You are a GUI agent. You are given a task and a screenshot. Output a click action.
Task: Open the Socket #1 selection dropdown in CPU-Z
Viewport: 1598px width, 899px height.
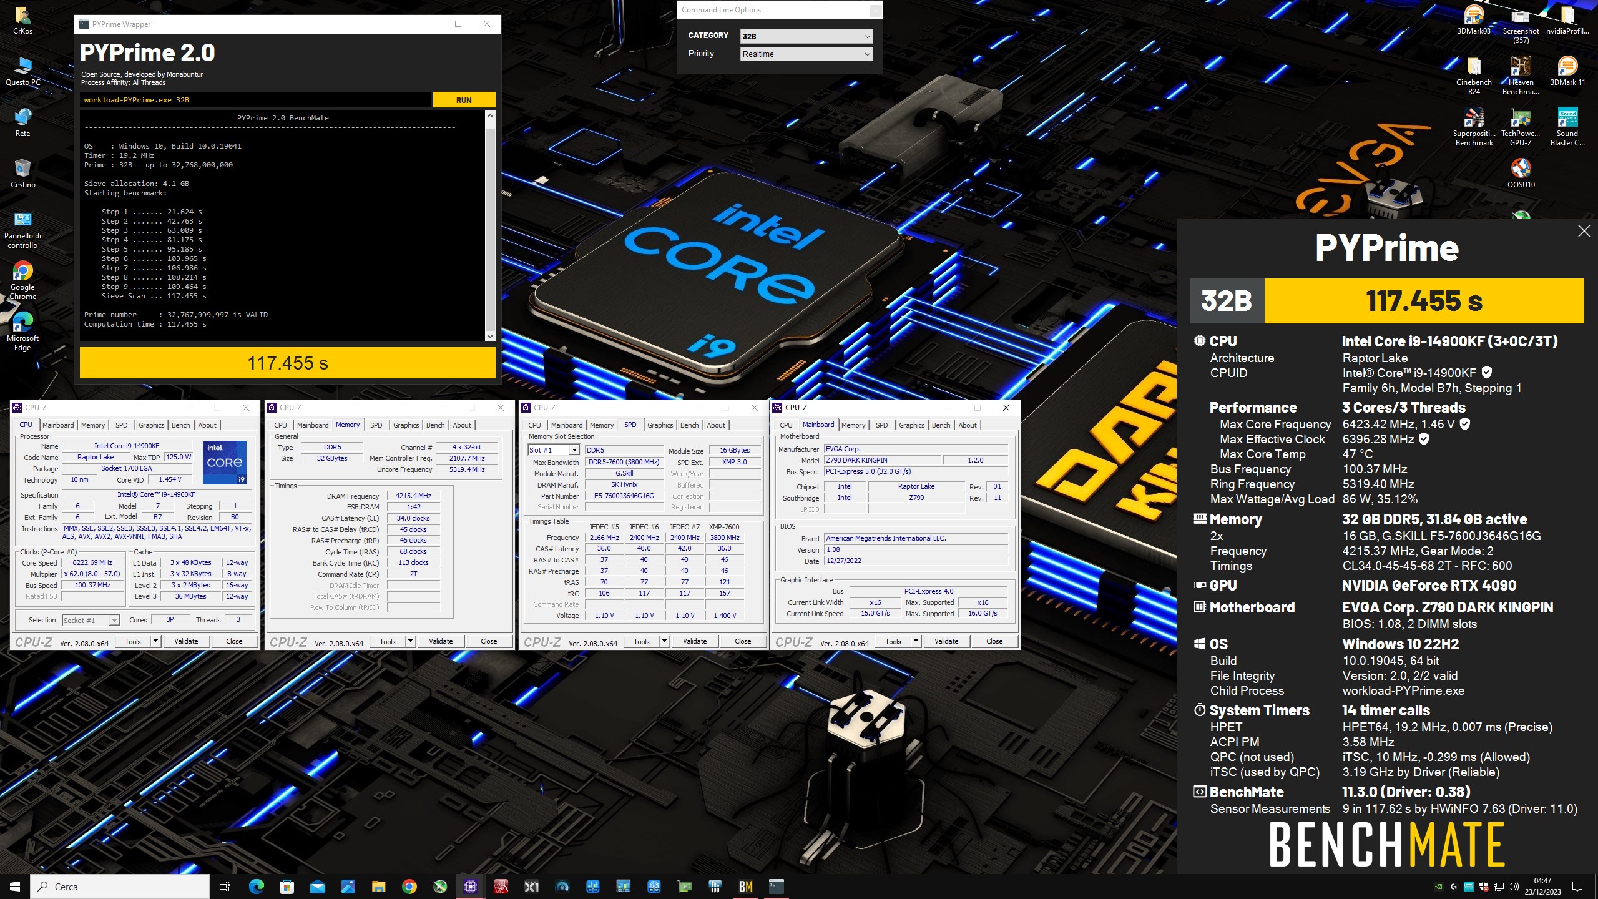(91, 620)
